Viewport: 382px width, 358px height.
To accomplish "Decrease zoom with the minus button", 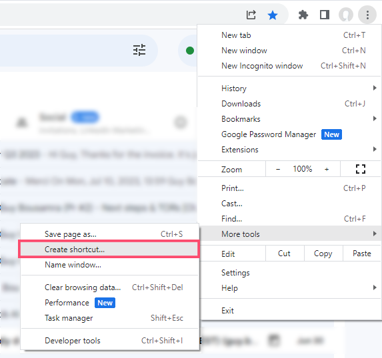I will 278,169.
